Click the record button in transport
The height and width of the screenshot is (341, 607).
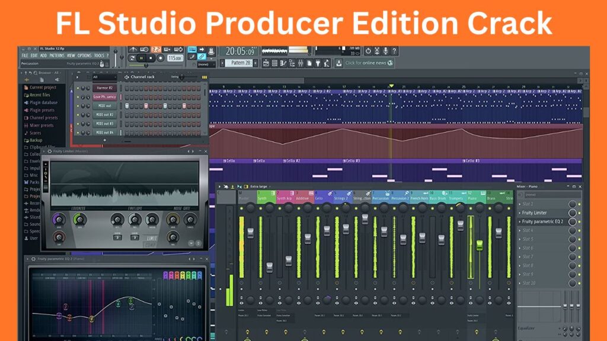click(x=160, y=58)
